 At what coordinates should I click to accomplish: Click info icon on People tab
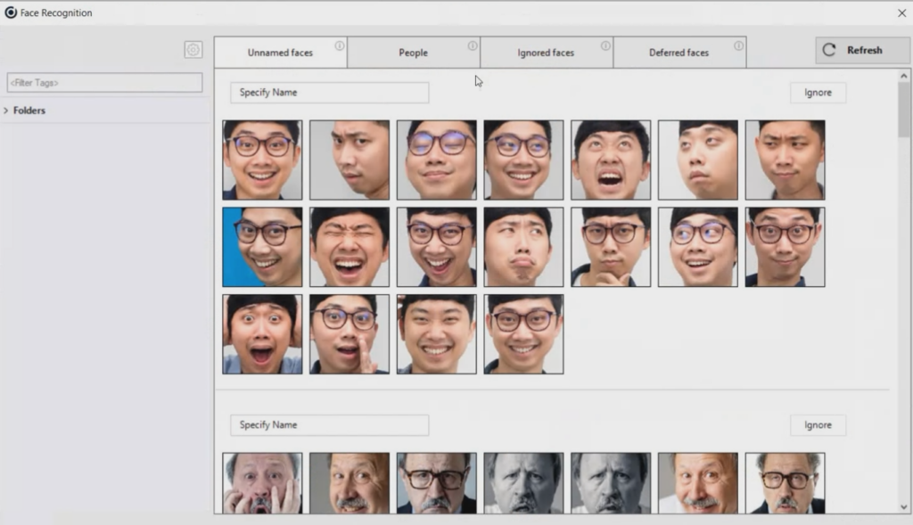[473, 45]
